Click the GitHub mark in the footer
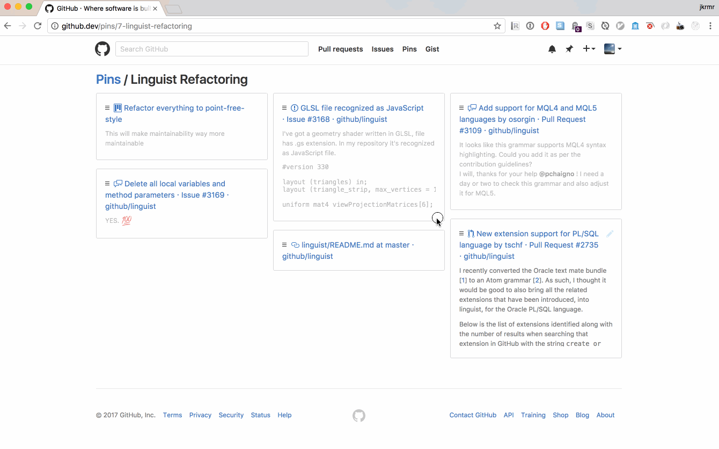The width and height of the screenshot is (719, 449). (x=359, y=415)
